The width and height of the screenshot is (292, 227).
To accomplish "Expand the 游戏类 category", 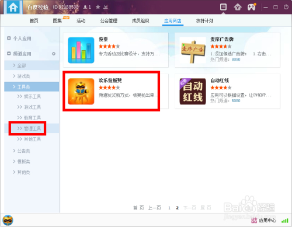I will click(x=32, y=76).
